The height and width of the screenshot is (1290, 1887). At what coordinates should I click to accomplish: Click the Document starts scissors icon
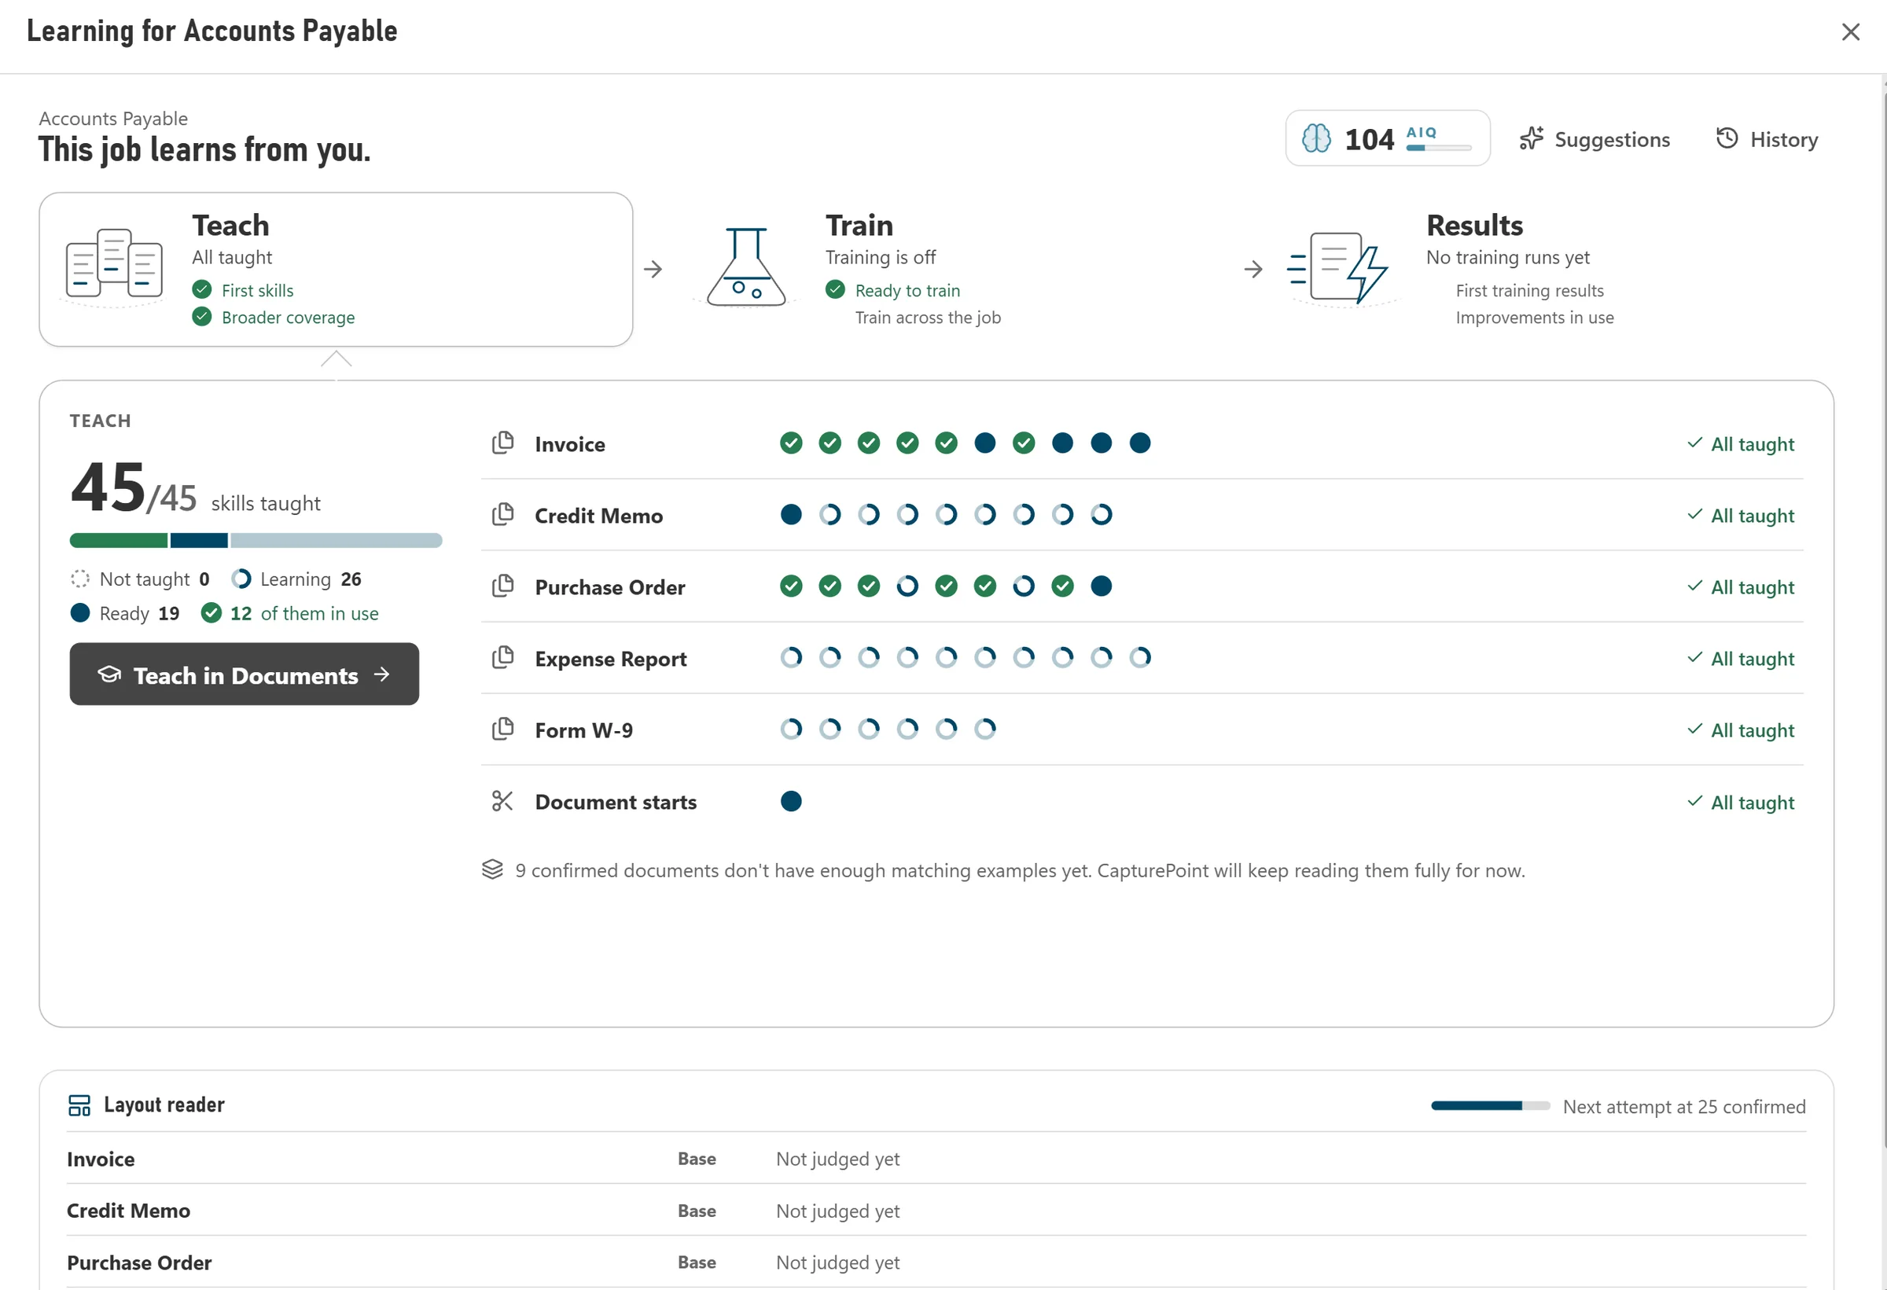[x=502, y=801]
